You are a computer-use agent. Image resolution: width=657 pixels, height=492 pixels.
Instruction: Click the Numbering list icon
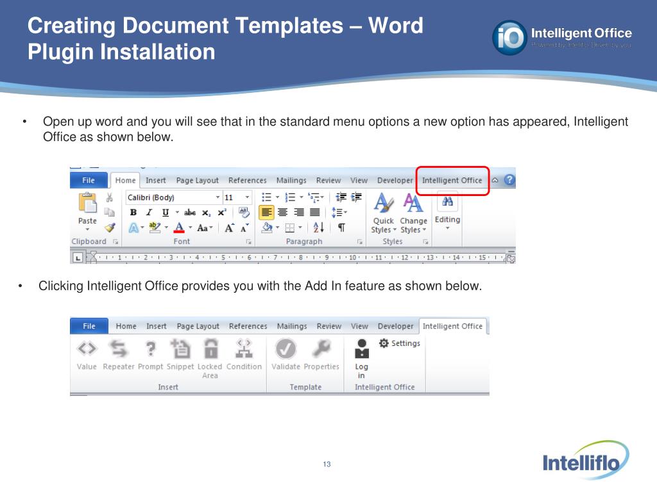click(x=290, y=197)
